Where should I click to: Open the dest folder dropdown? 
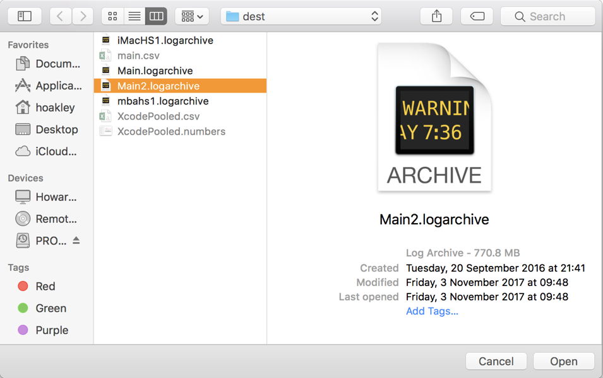pyautogui.click(x=301, y=16)
